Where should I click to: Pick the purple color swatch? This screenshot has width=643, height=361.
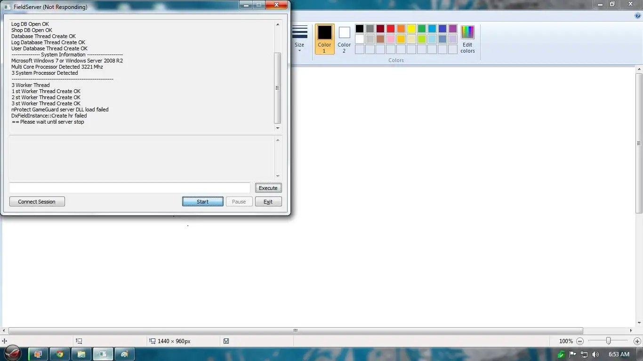(x=453, y=29)
